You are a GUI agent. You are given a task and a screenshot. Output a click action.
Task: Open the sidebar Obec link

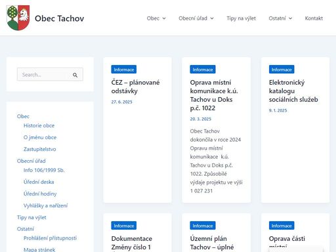pyautogui.click(x=23, y=116)
